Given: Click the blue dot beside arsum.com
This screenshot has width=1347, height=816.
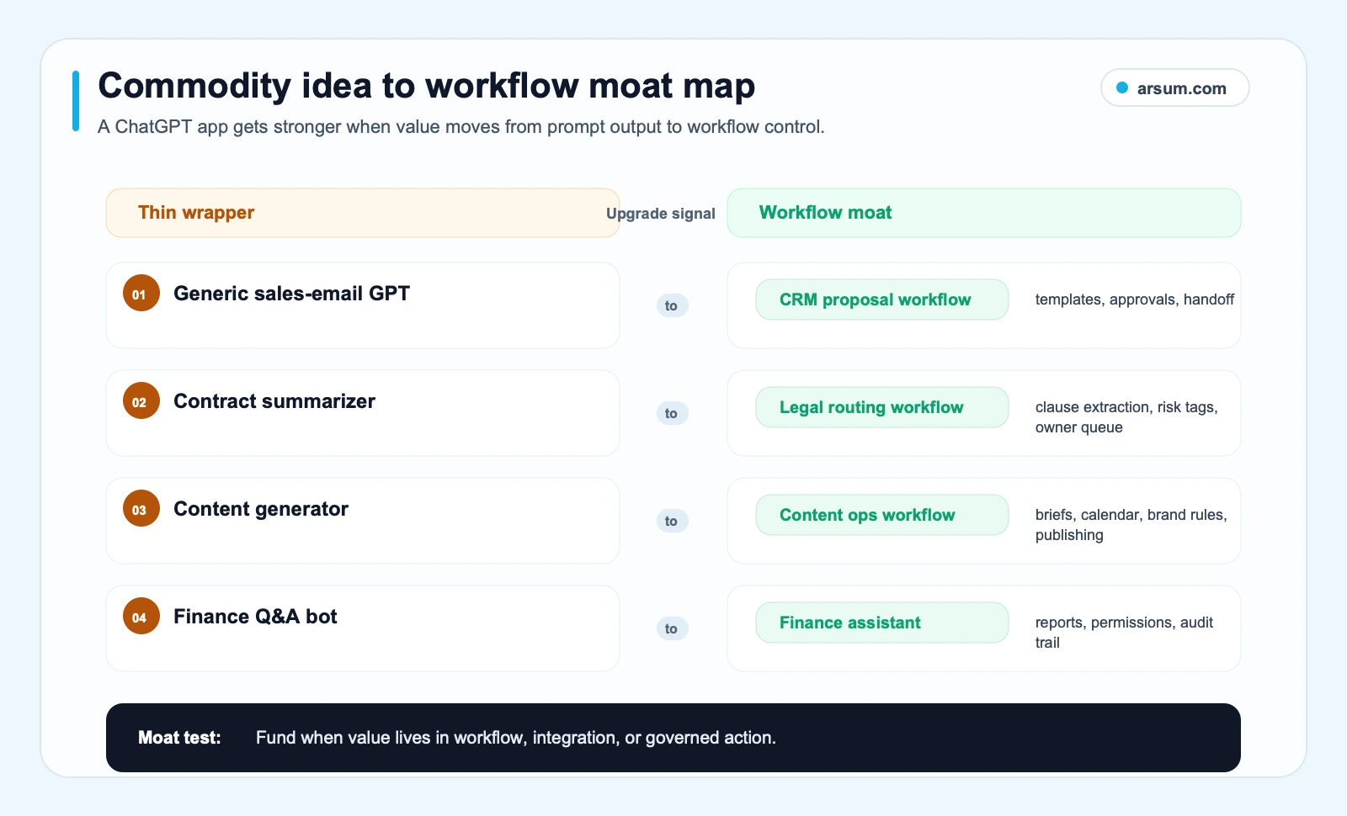Looking at the screenshot, I should point(1122,87).
